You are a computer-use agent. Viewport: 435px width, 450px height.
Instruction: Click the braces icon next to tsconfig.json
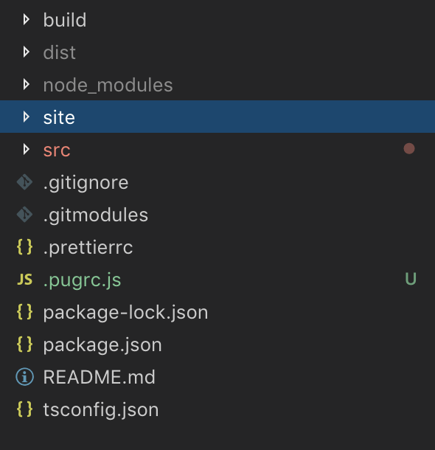pos(24,409)
